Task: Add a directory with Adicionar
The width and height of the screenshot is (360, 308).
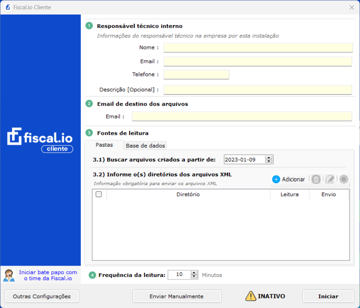Action: (289, 179)
